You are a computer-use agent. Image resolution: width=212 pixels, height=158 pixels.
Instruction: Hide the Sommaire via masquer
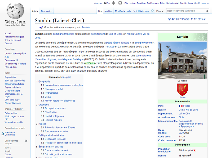(65, 77)
